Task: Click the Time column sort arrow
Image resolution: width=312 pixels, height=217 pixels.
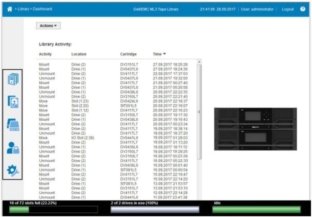Action: point(164,54)
